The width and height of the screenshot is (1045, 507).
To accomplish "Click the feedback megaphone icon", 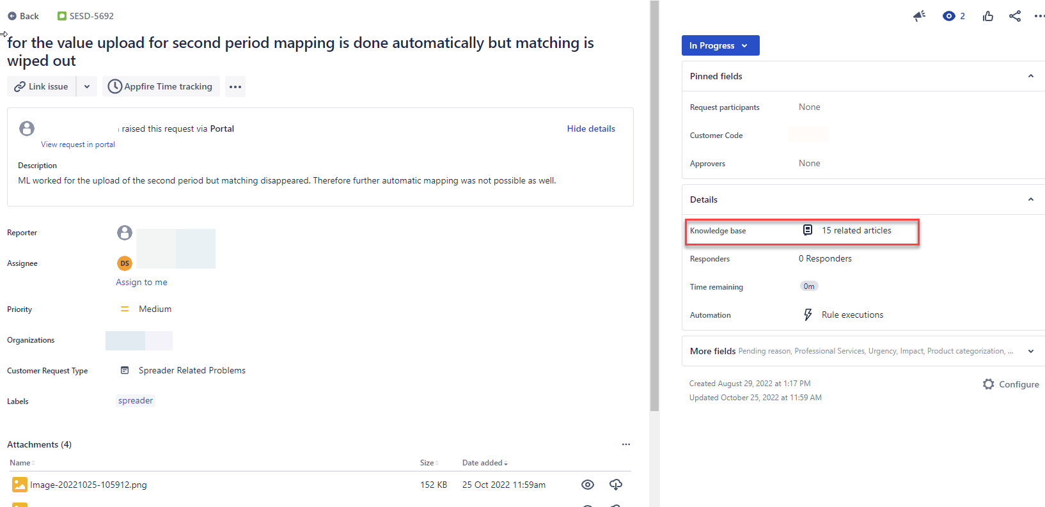I will pos(919,16).
